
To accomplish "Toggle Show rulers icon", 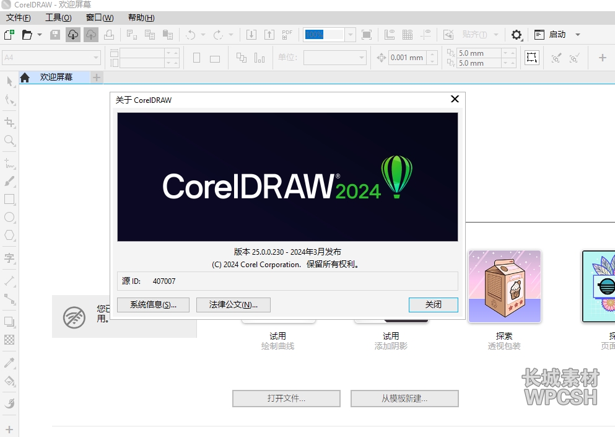I will pyautogui.click(x=390, y=35).
